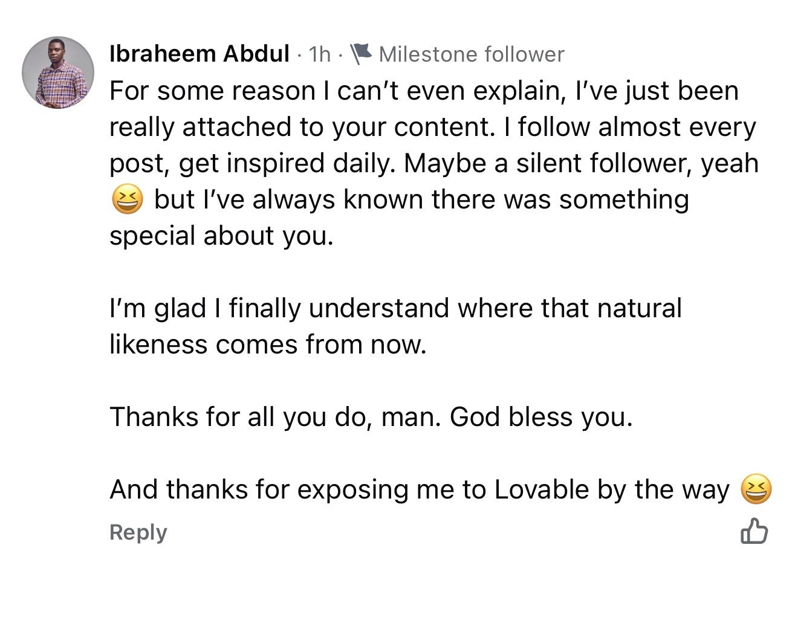
Task: Click the line starting "really attached to"
Action: click(x=432, y=127)
